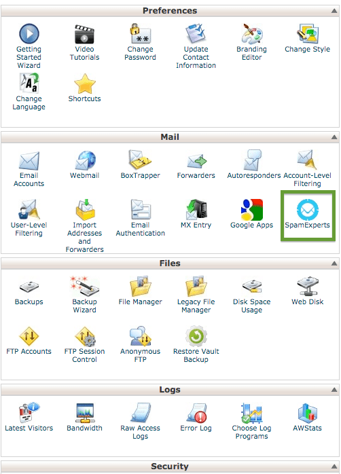Open the SpamExperts icon
Viewport: 341px width, 474px height.
(308, 209)
